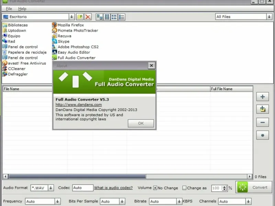
Task: Switch to small icons view
Action: pyautogui.click(x=107, y=17)
